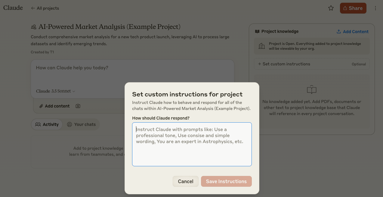
Task: Click the Share button
Action: coord(353,8)
